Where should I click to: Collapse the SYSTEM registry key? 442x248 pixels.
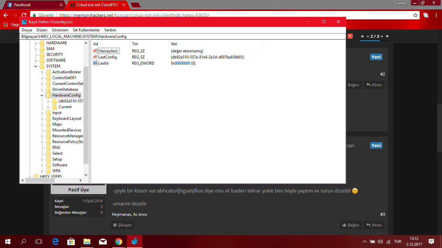click(x=36, y=66)
